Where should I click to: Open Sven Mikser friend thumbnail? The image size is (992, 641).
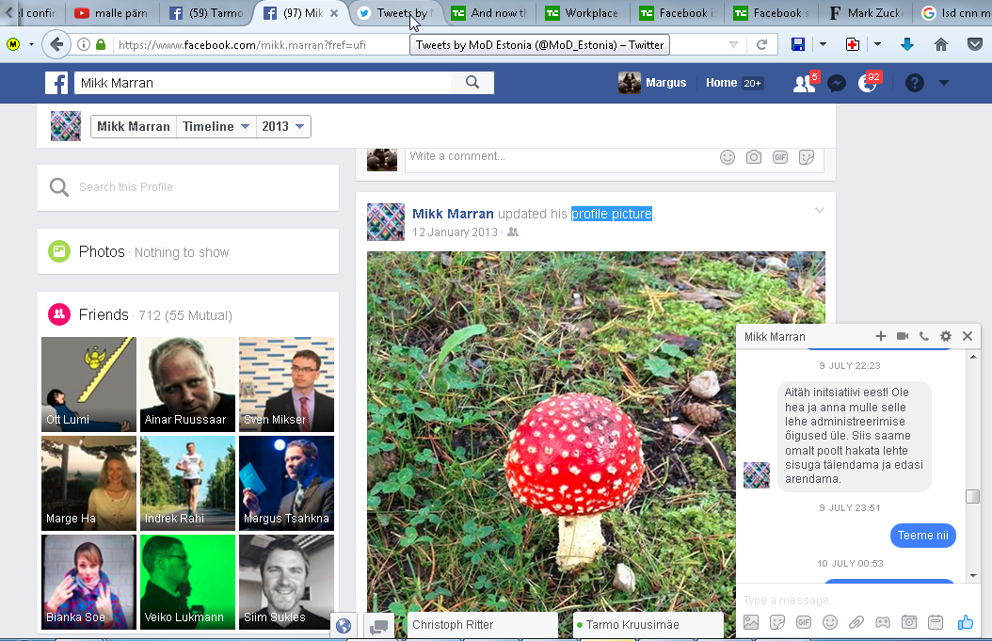pos(287,384)
